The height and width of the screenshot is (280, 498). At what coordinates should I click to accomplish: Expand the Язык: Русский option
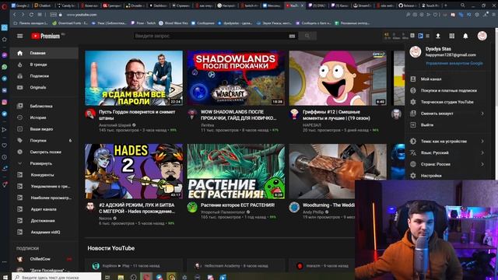[x=448, y=152]
